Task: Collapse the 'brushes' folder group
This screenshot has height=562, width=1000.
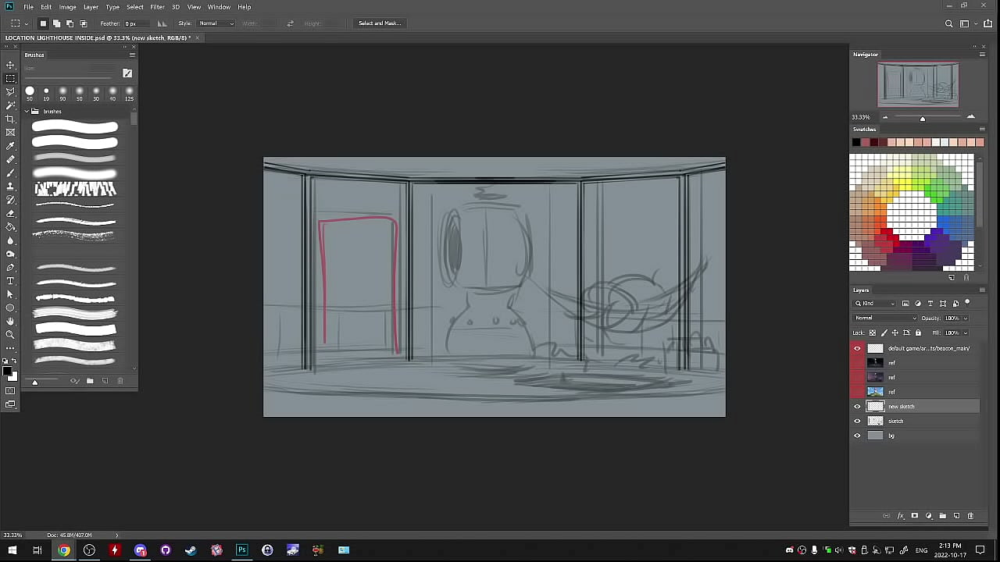Action: tap(27, 112)
